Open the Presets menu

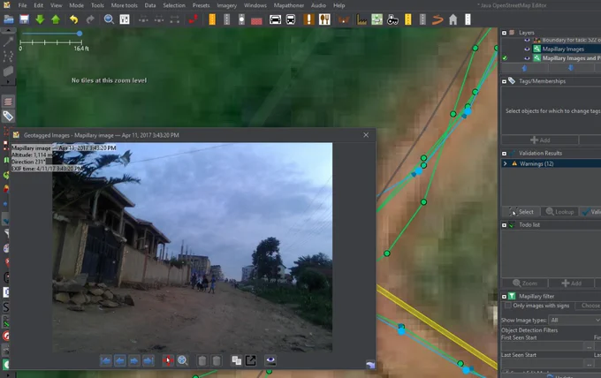(201, 5)
